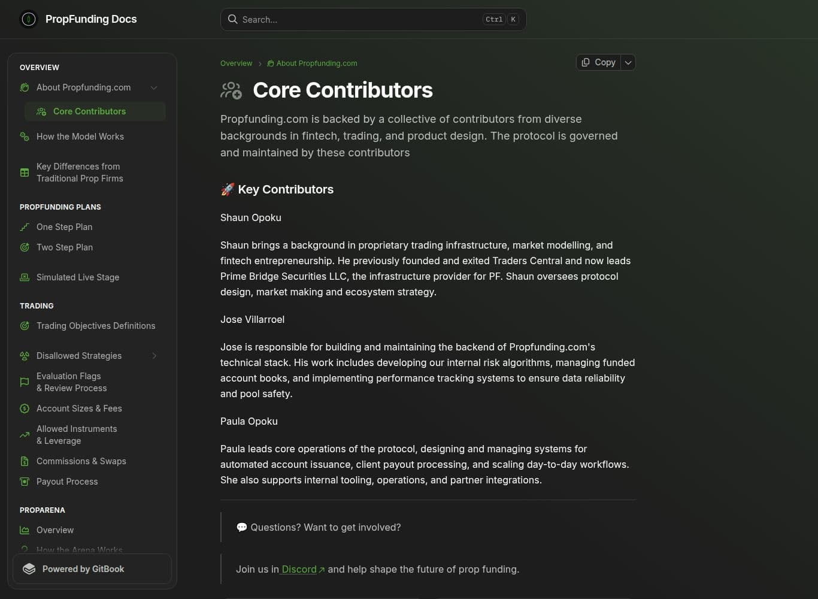Click the Commissions & Swaps document icon
Image resolution: width=818 pixels, height=599 pixels.
pyautogui.click(x=25, y=461)
